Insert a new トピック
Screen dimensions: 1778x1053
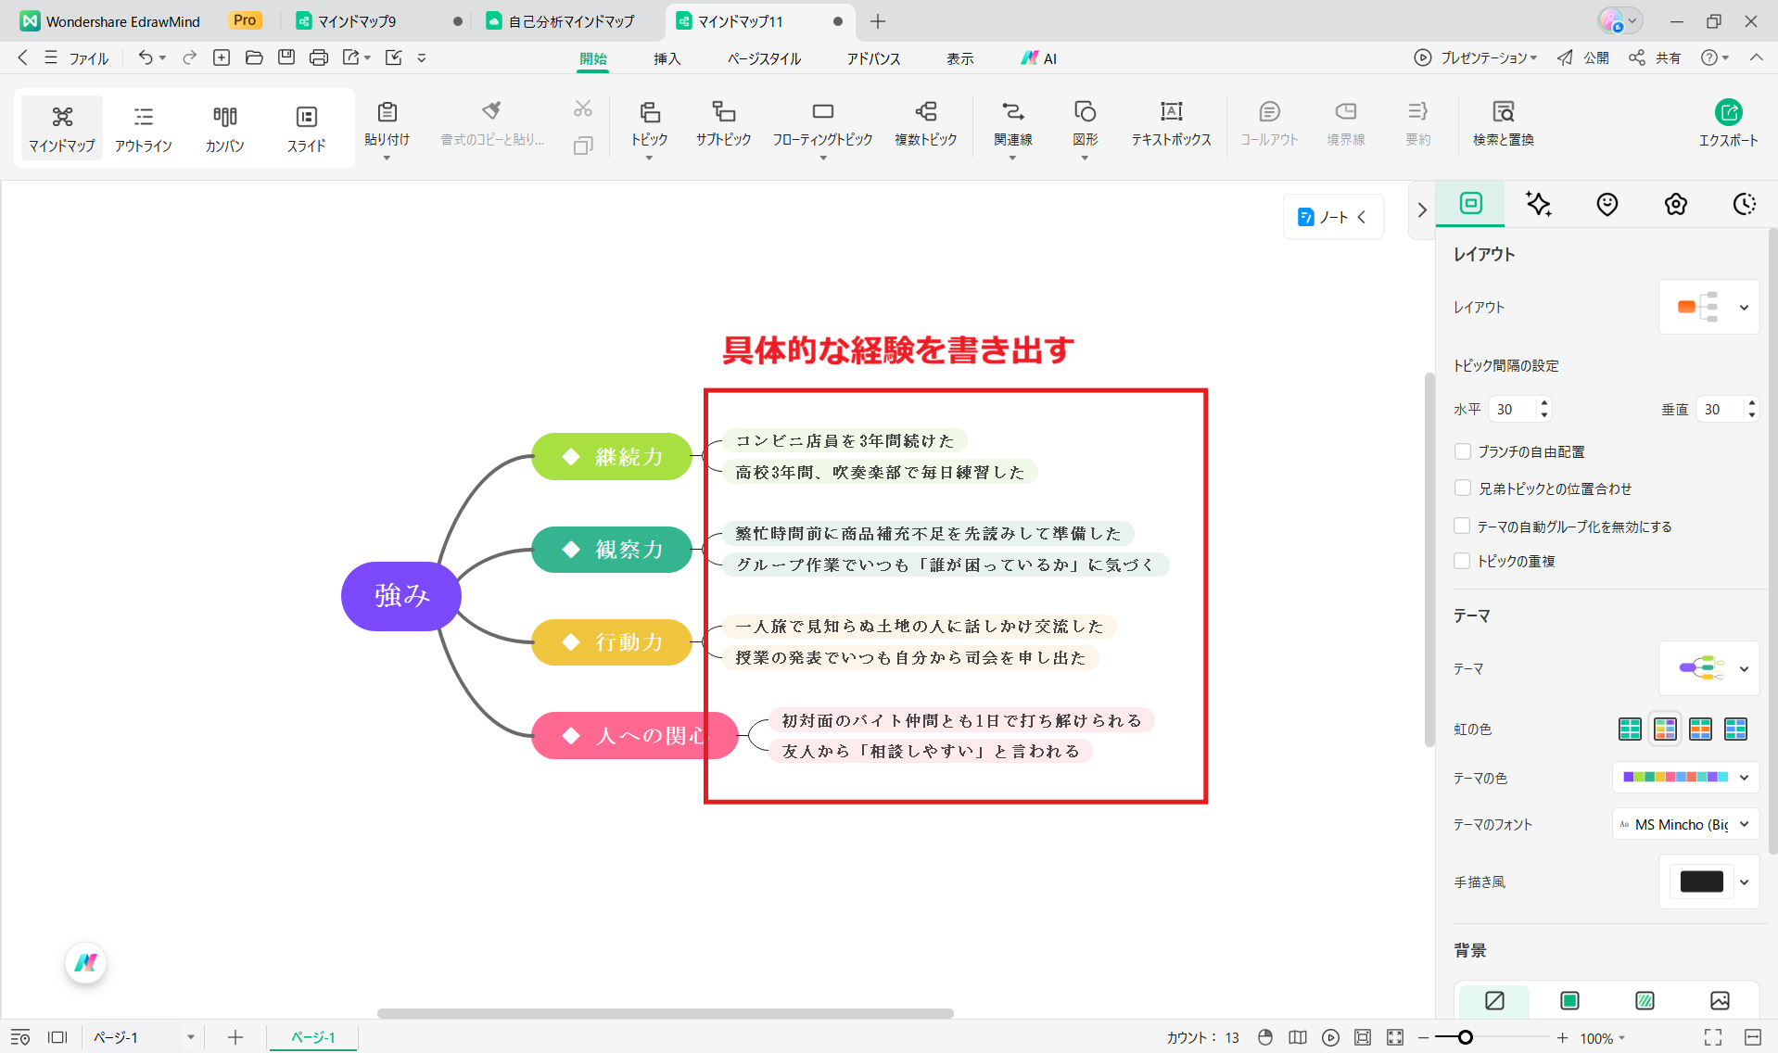coord(649,125)
